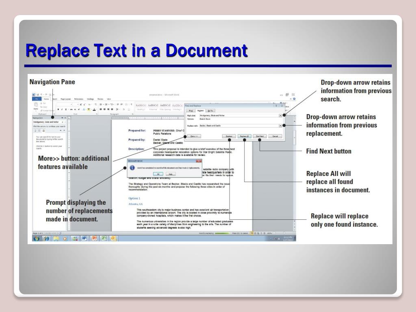Click the Find Next button

click(260, 136)
